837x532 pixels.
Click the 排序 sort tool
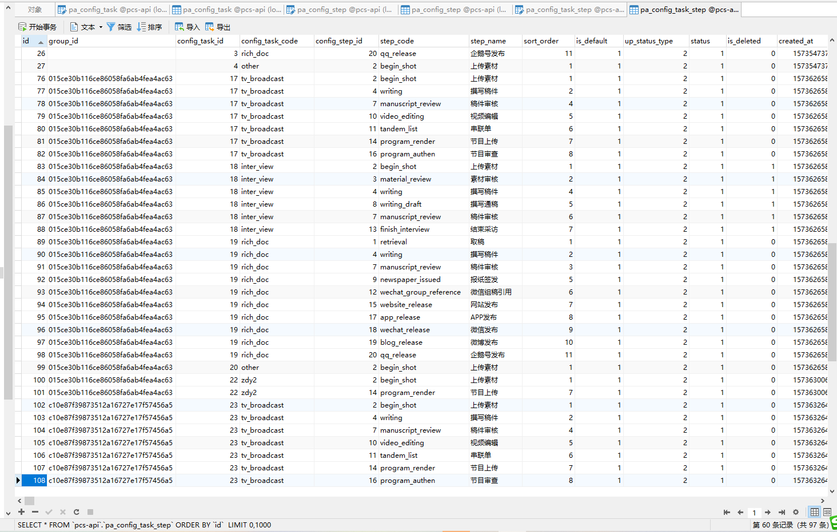(x=149, y=27)
